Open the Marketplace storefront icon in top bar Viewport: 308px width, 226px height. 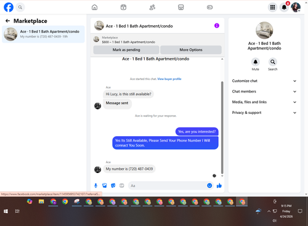(x=181, y=7)
